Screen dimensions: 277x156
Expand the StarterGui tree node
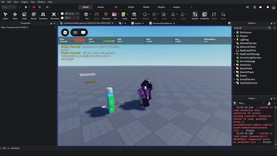(x=234, y=65)
